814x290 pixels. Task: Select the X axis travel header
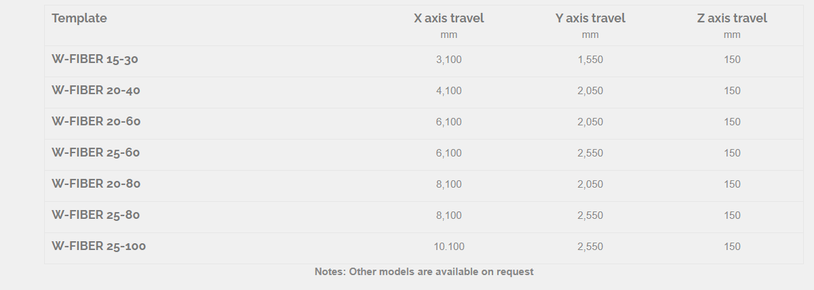[x=449, y=18]
